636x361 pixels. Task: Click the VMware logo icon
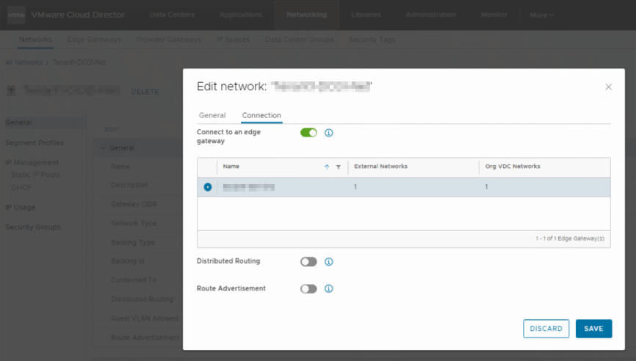pyautogui.click(x=15, y=15)
